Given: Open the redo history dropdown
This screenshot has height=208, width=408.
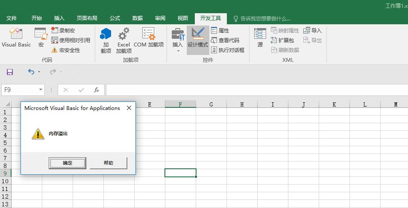Looking at the screenshot, I should [x=61, y=72].
